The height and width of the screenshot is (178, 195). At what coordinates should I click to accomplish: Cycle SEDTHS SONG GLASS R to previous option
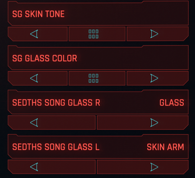(34, 122)
